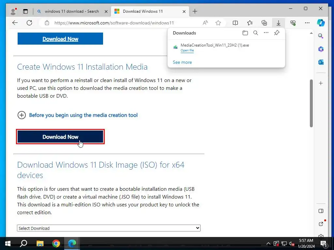Viewport: 334px width, 250px height.
Task: Open File Explorer from taskbar
Action: (40, 243)
